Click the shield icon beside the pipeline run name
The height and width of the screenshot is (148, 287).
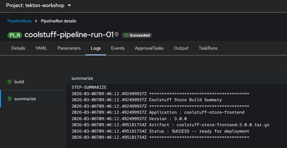(x=117, y=35)
